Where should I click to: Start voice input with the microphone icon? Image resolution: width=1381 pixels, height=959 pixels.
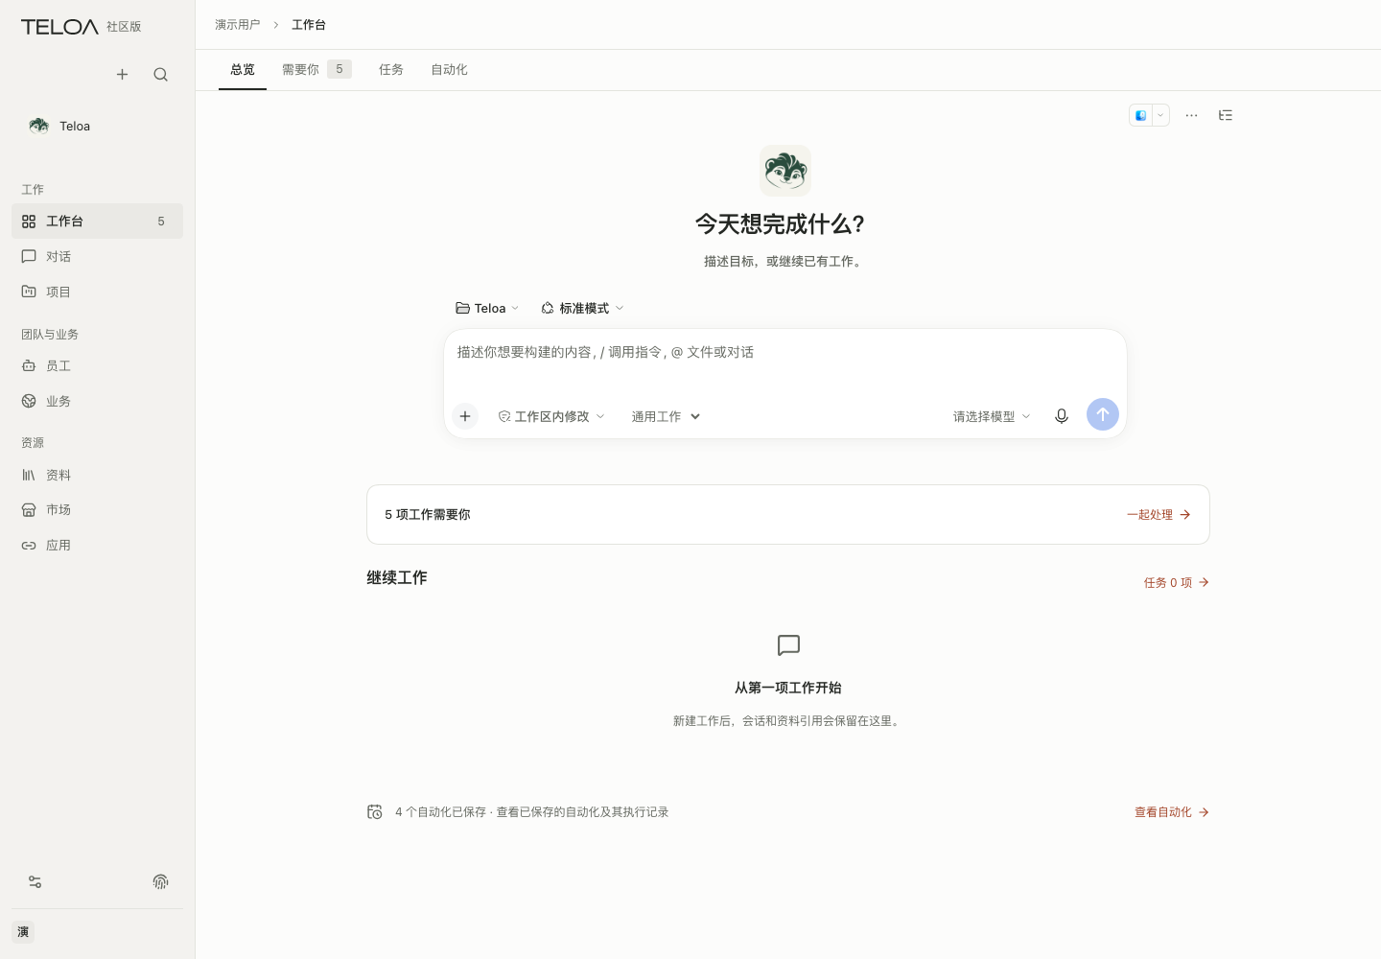click(x=1062, y=416)
